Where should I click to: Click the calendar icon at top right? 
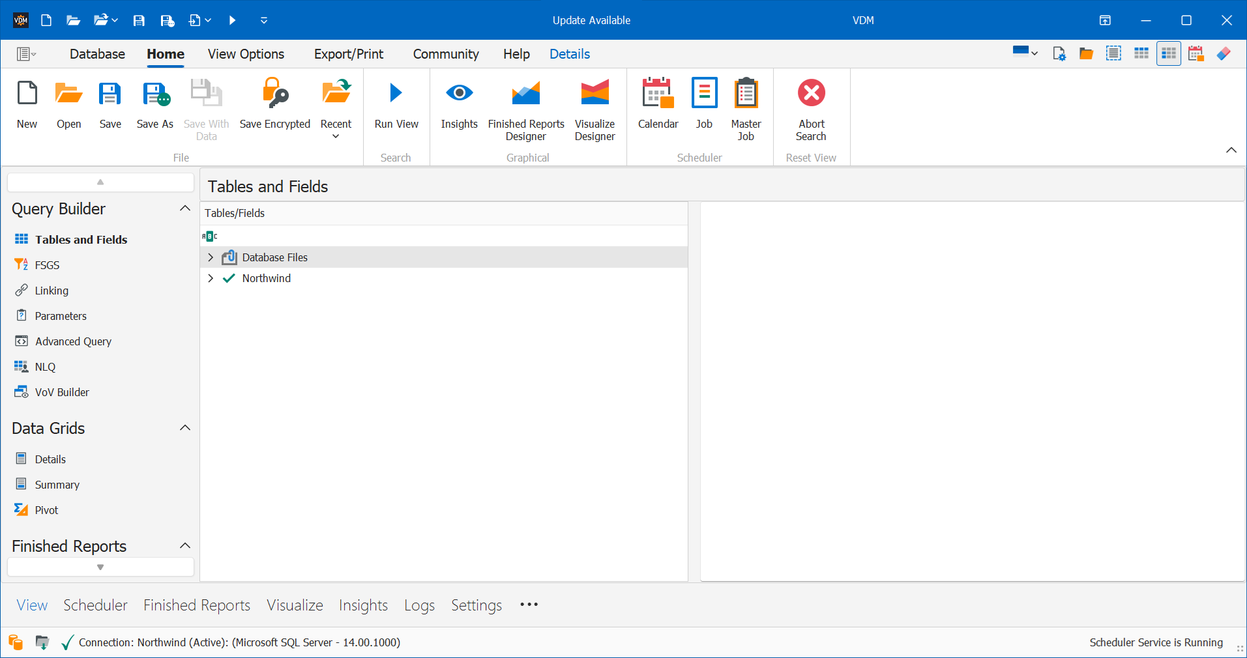1196,53
